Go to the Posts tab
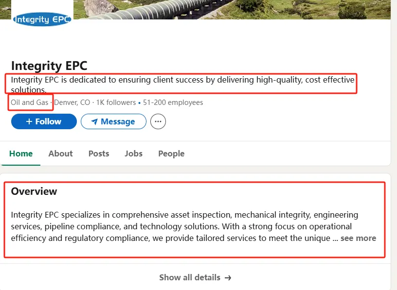Viewport: 397px width, 290px height. [99, 154]
